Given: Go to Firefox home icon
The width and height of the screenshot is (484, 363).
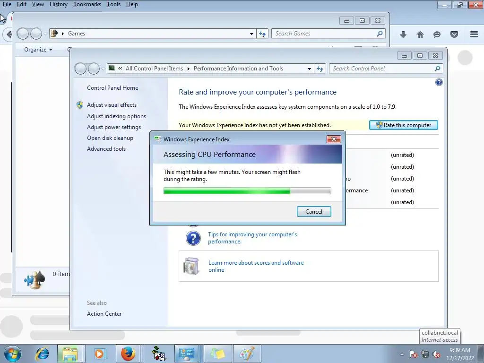Looking at the screenshot, I should (x=420, y=34).
